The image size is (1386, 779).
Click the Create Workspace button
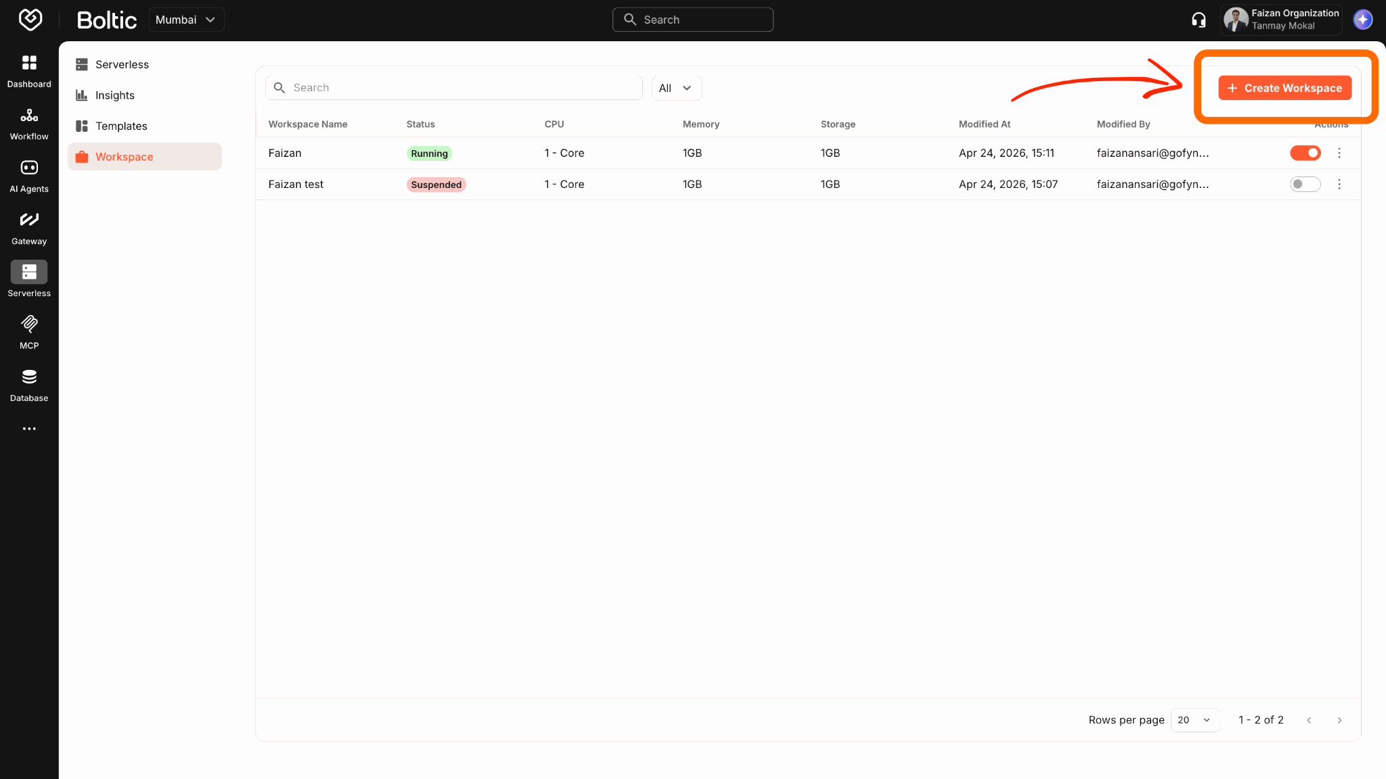pos(1284,88)
